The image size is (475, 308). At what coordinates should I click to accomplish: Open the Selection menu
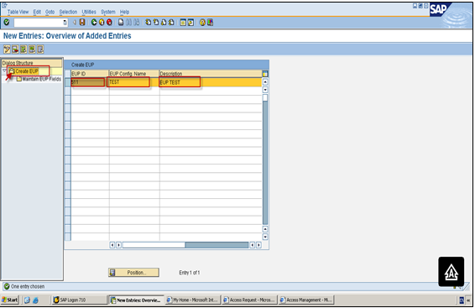point(68,12)
